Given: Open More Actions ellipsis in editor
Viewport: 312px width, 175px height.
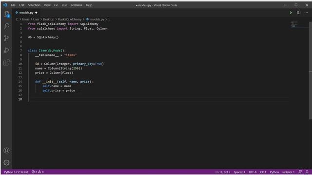Looking at the screenshot, I should coord(306,13).
